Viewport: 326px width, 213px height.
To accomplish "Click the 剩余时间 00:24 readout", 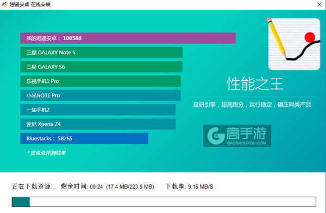I will click(81, 186).
